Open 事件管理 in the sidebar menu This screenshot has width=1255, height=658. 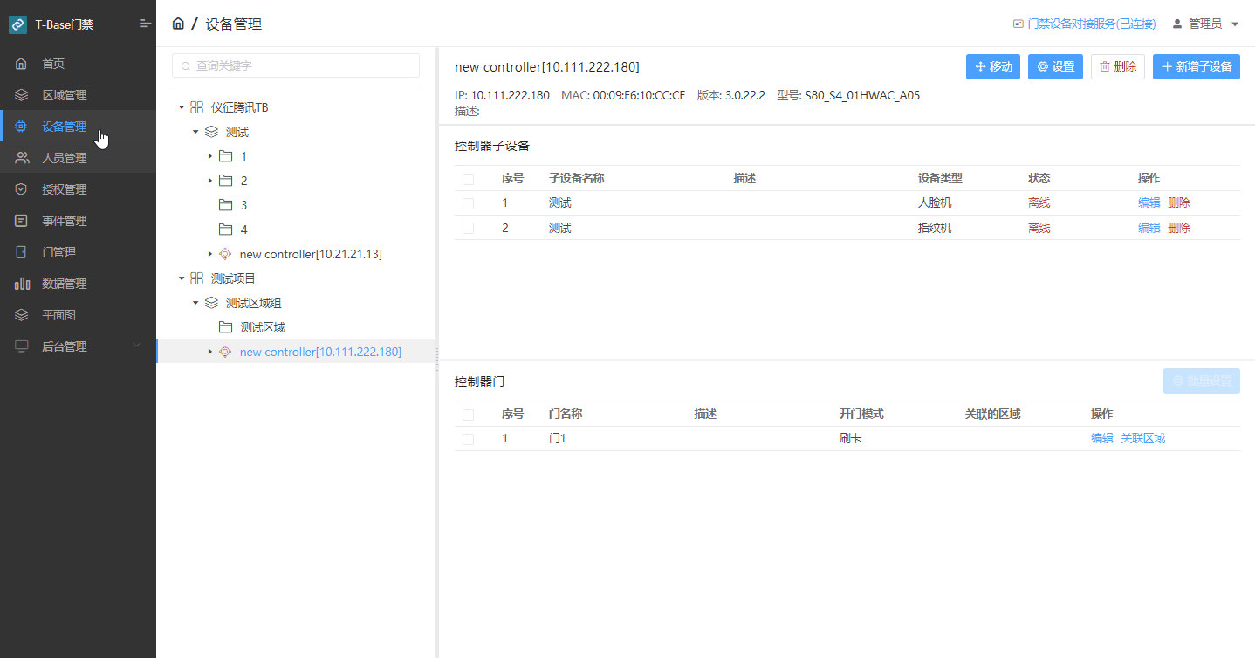click(78, 221)
